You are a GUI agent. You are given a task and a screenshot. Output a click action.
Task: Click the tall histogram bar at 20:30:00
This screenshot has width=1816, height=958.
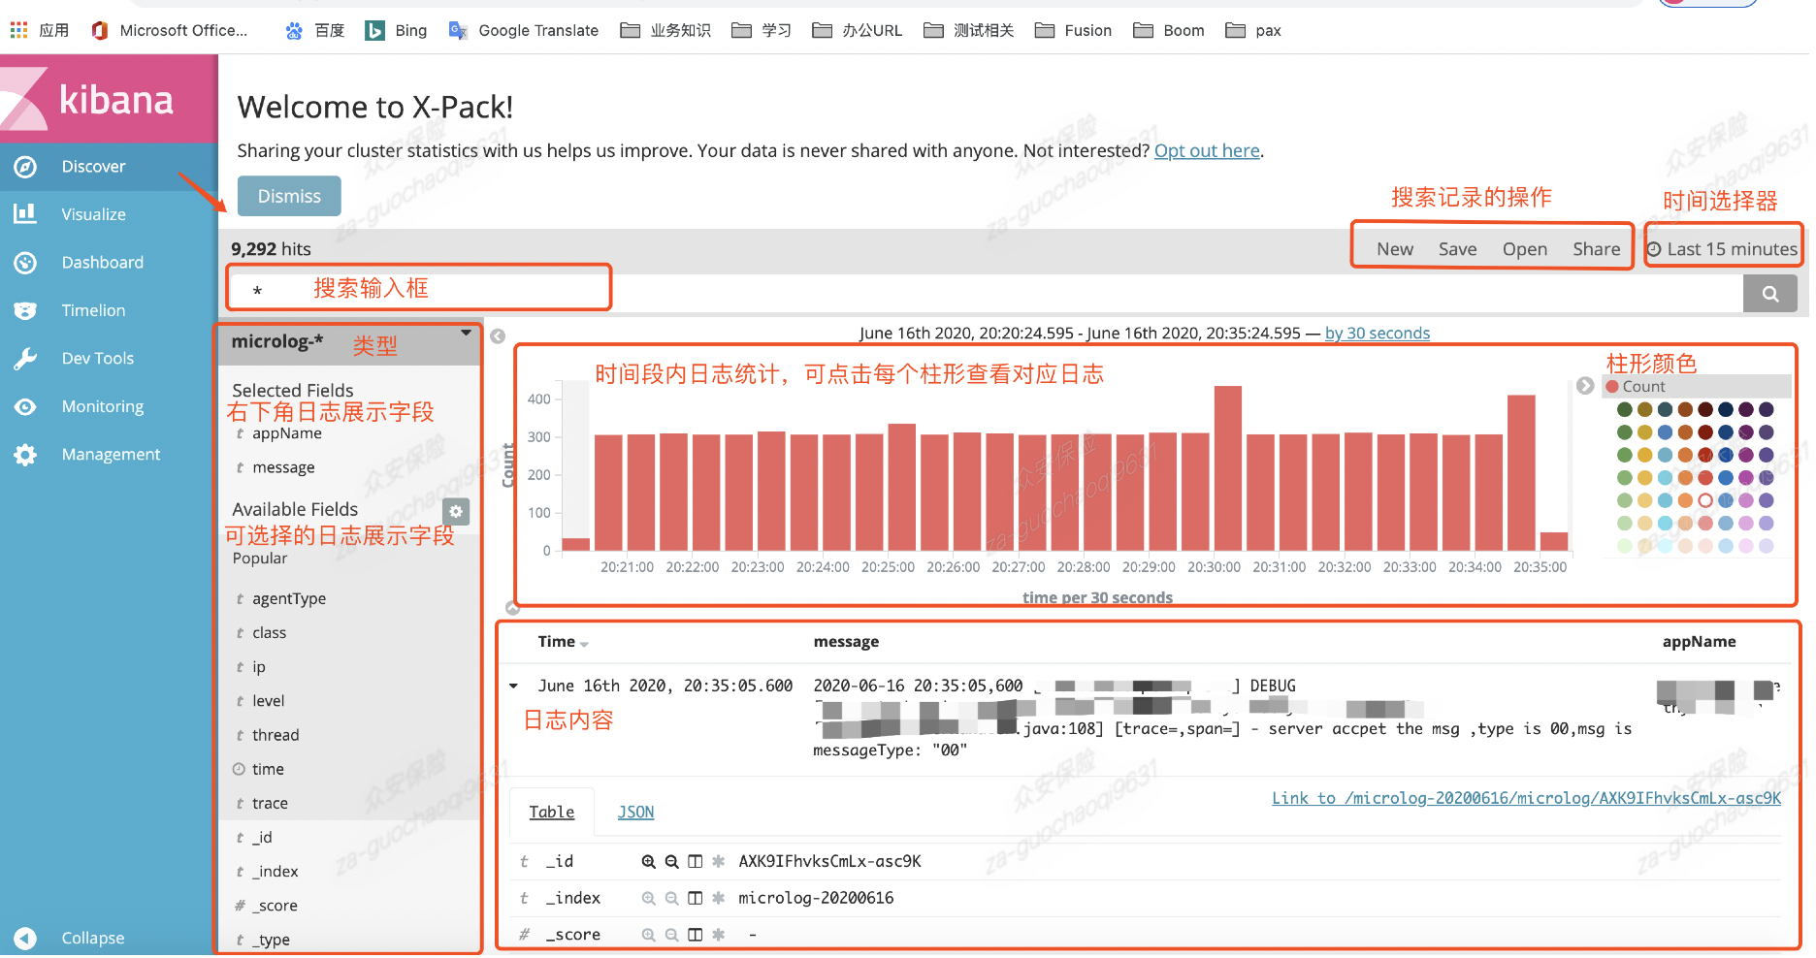(x=1228, y=468)
